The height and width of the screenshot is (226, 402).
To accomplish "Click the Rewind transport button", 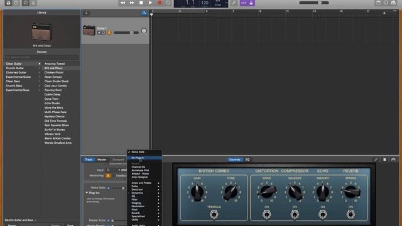I will (x=122, y=3).
